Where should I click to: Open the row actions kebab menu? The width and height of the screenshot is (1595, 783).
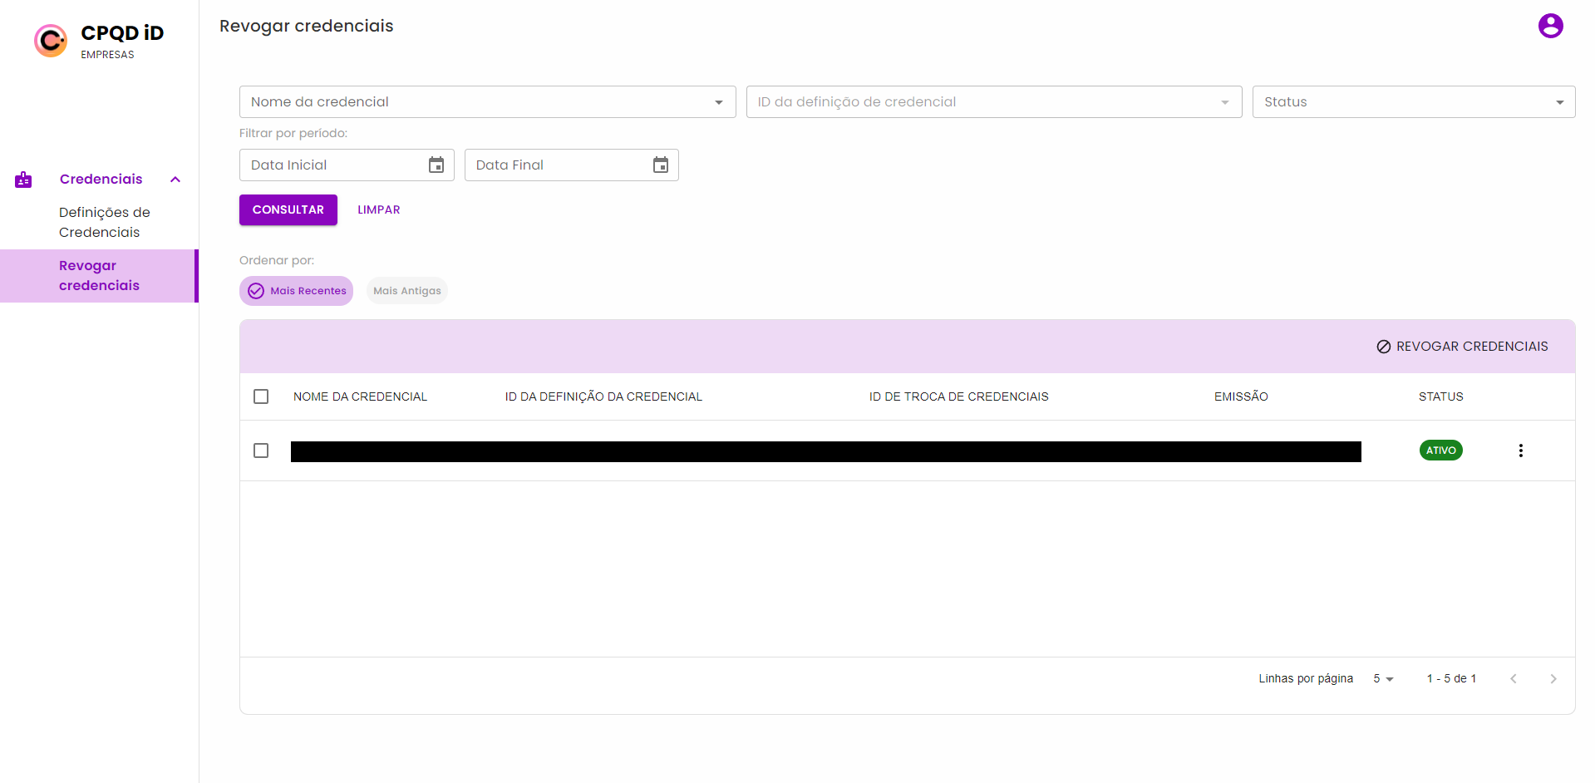click(x=1520, y=450)
